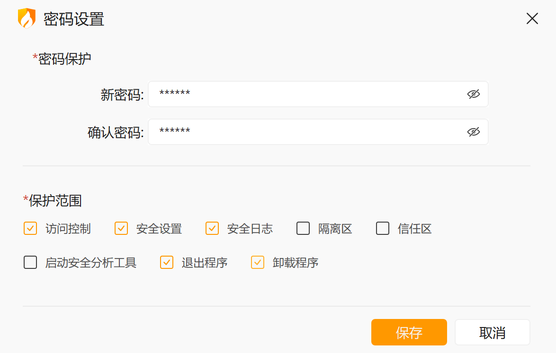Untick the 安全日志 checkbox
Image resolution: width=556 pixels, height=353 pixels.
tap(212, 229)
